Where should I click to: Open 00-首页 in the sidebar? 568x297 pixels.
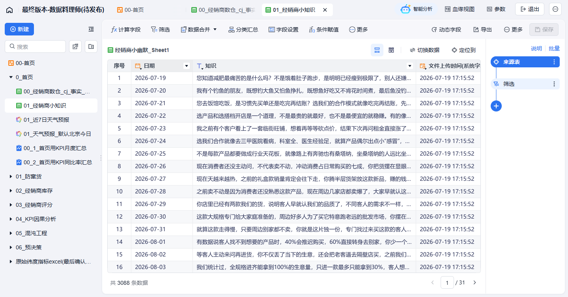tap(22, 63)
